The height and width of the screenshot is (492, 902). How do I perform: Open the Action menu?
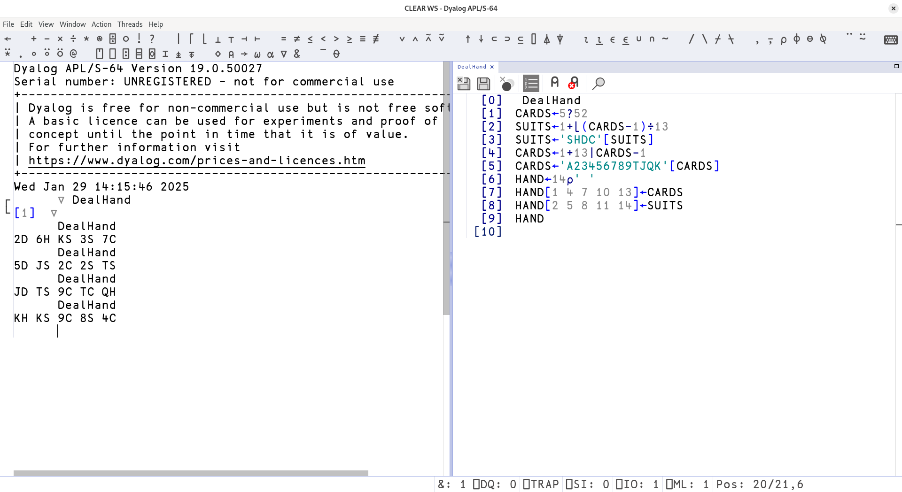(x=101, y=24)
